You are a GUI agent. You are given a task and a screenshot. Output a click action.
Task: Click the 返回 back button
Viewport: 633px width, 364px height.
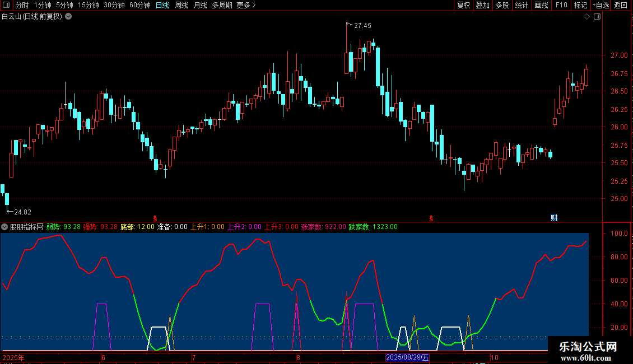(621, 5)
